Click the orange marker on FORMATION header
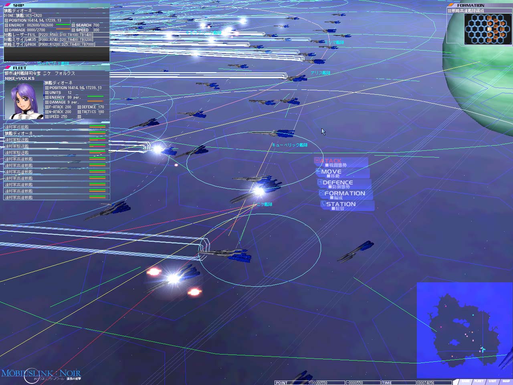The width and height of the screenshot is (513, 385). coord(451,5)
